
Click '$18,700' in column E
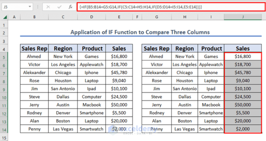[119, 64]
